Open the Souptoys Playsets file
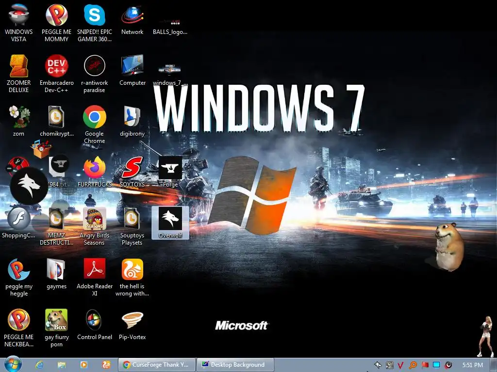This screenshot has height=372, width=497. [132, 227]
